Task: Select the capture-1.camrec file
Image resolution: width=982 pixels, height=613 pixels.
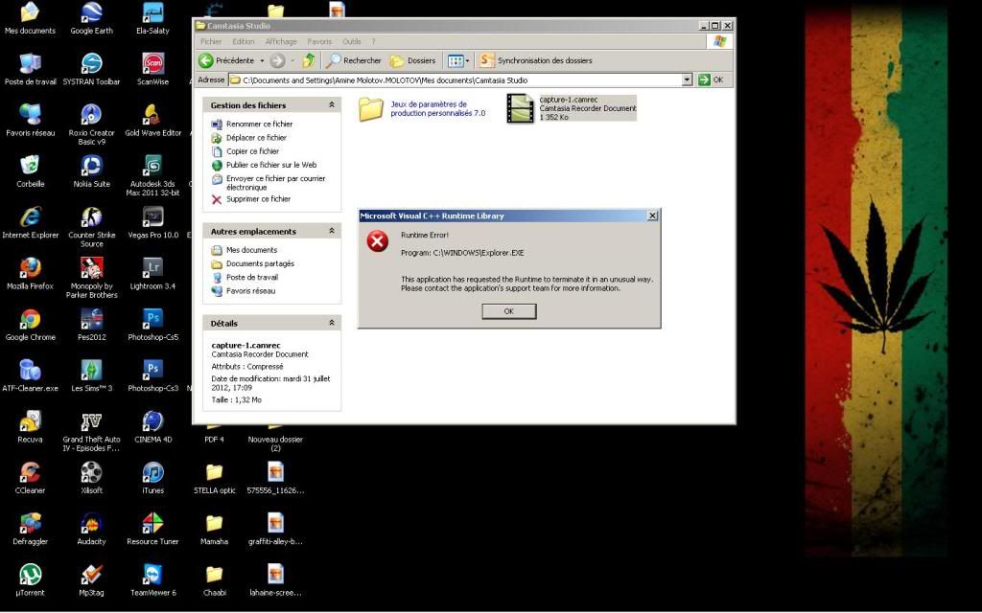Action: pyautogui.click(x=521, y=109)
